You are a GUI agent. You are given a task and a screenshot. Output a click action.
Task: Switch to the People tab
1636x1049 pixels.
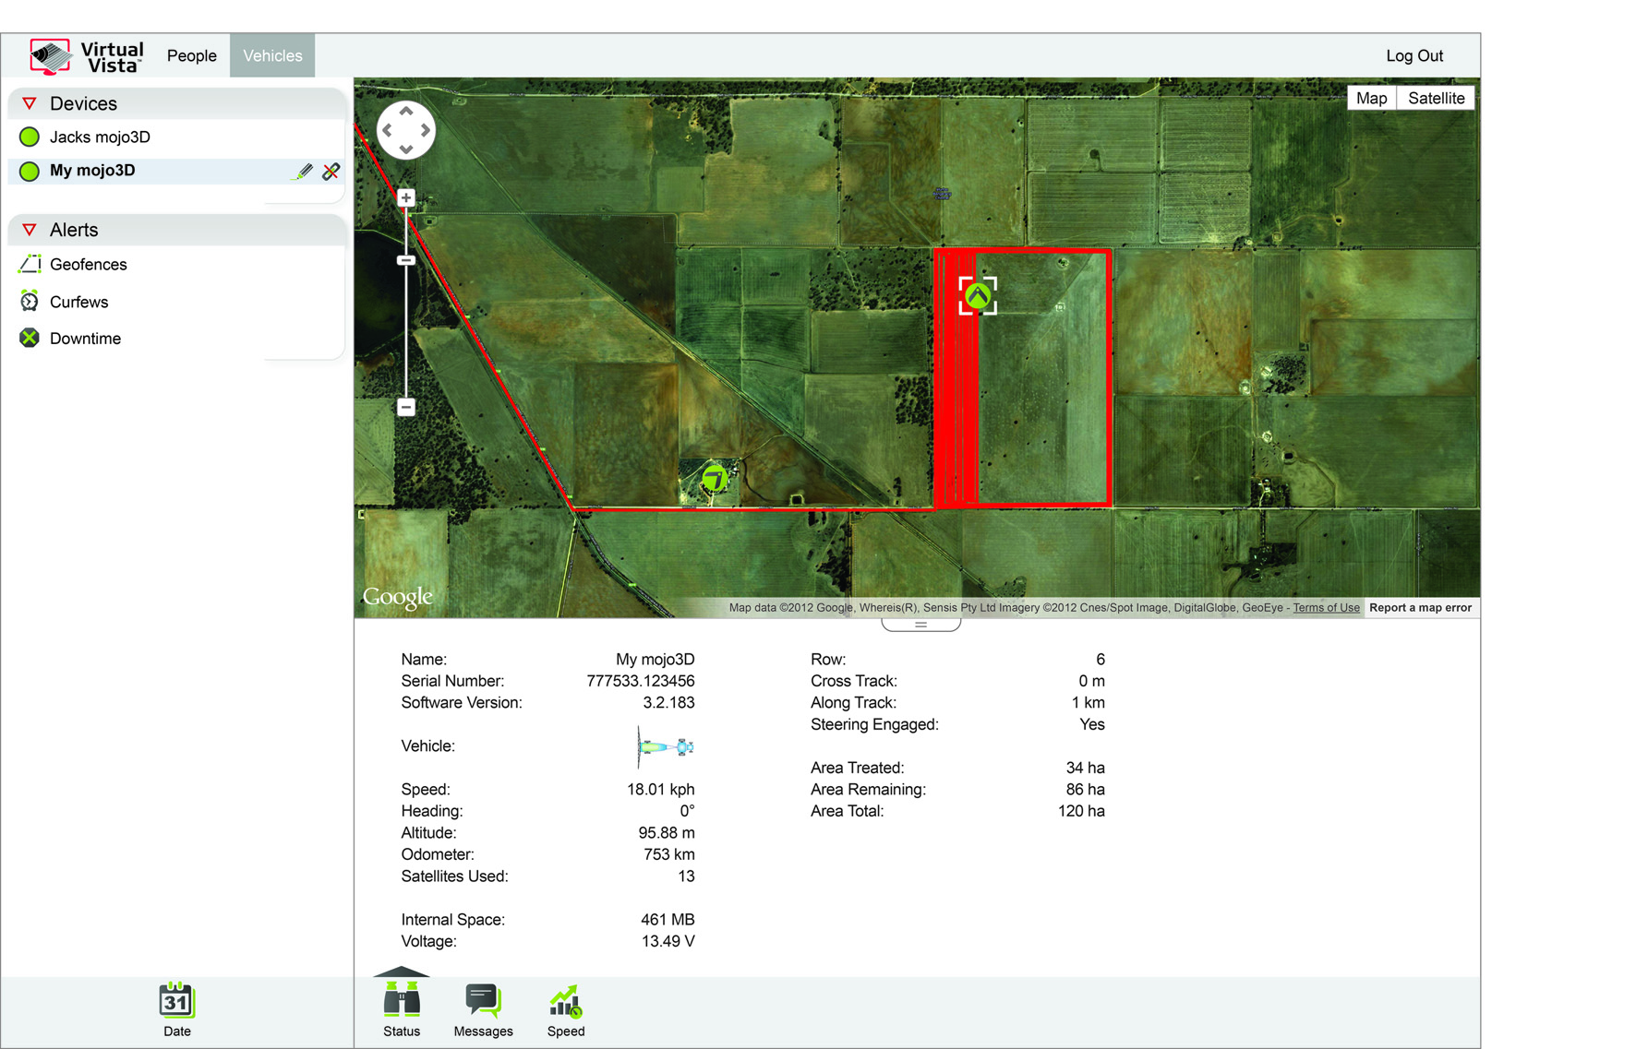[191, 55]
